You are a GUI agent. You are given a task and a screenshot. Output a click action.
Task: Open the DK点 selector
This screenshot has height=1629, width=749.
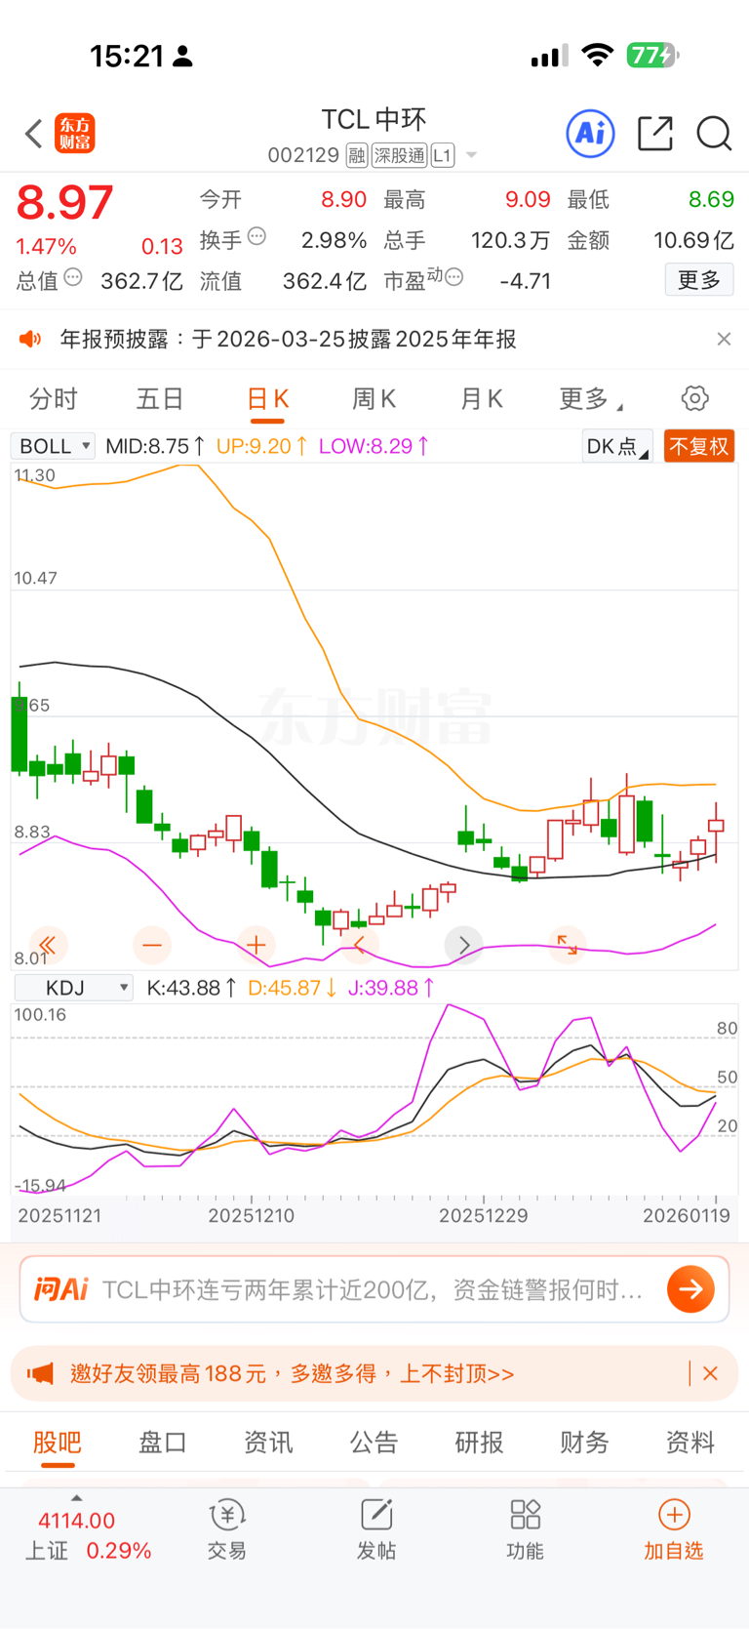[617, 446]
